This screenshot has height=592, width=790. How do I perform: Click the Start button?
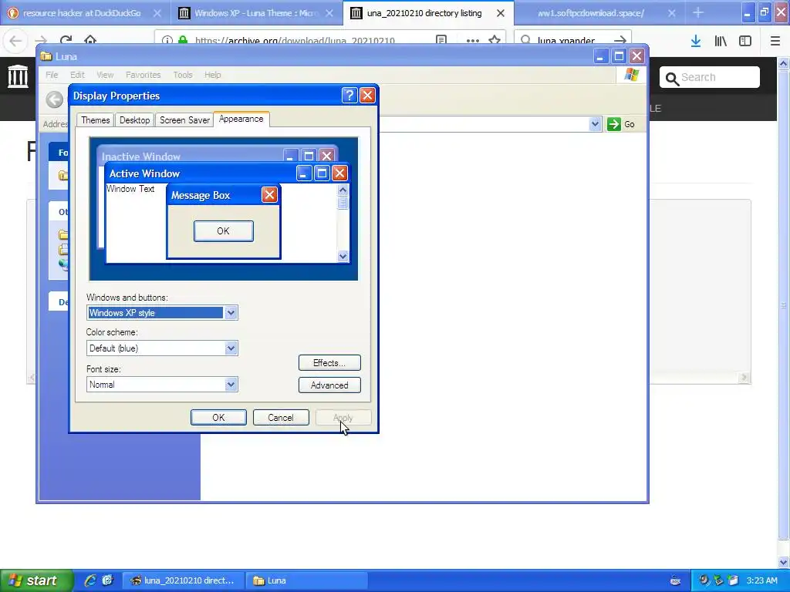tap(35, 580)
